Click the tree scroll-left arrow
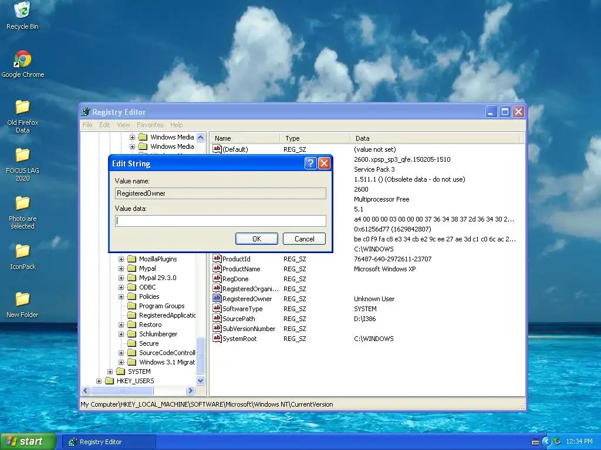601x450 pixels. click(x=86, y=391)
